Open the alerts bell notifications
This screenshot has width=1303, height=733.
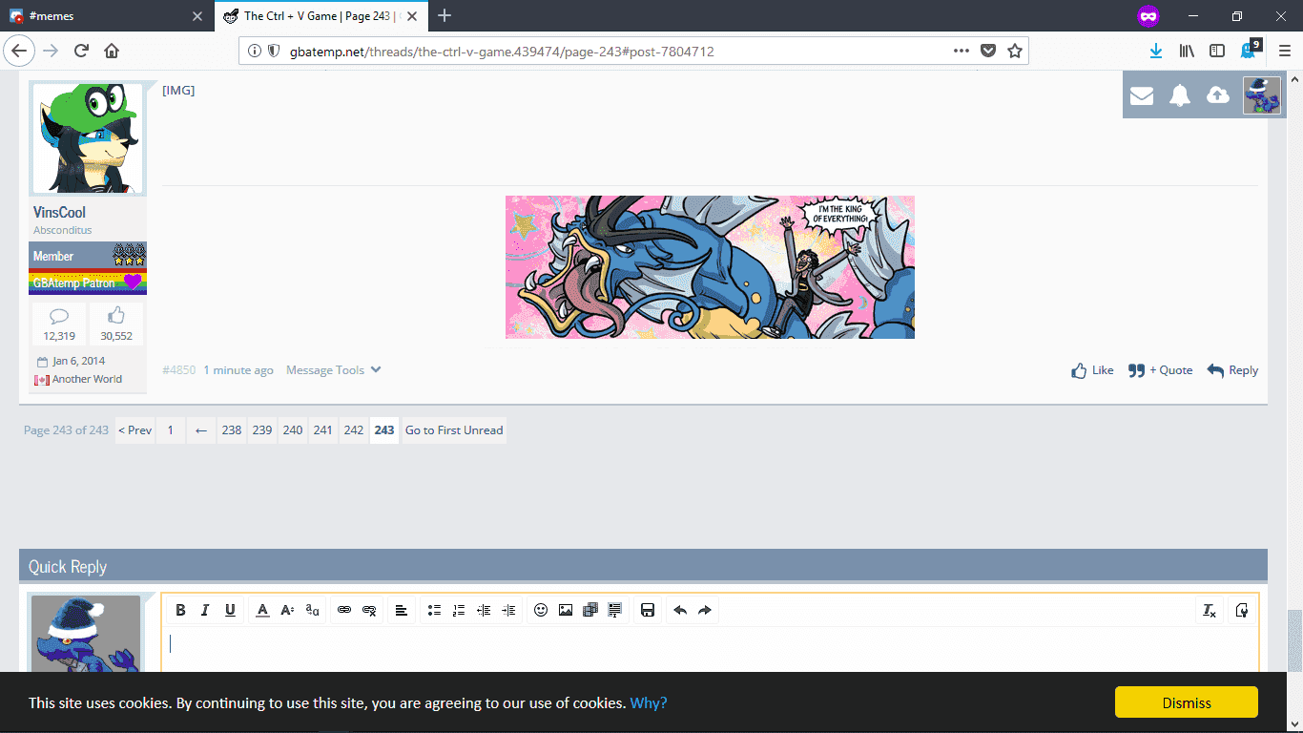click(1180, 95)
